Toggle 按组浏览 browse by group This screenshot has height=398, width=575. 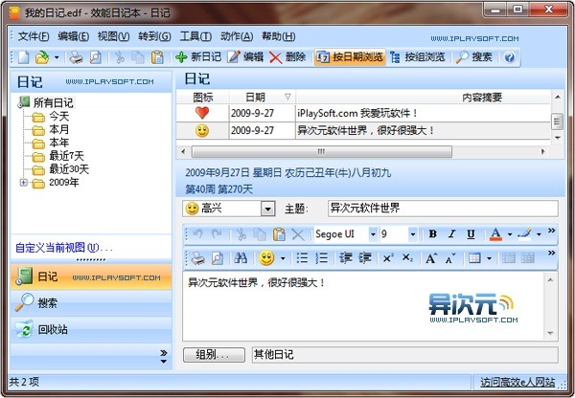417,57
